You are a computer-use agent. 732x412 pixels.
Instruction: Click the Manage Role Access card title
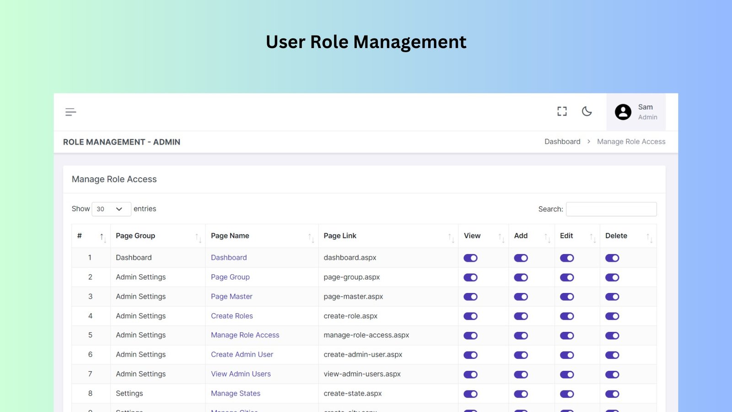114,179
